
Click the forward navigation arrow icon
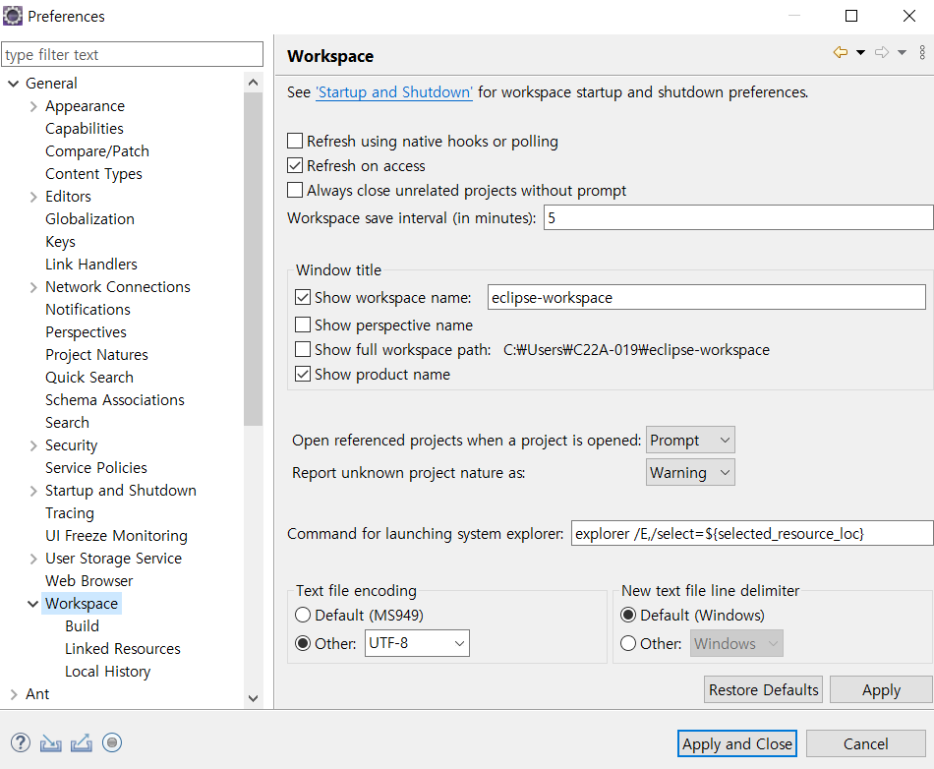click(882, 52)
